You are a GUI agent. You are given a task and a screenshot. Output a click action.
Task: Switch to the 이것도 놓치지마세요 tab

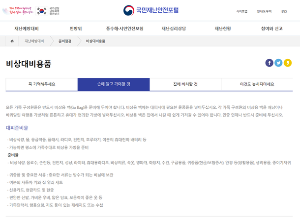click(x=257, y=84)
